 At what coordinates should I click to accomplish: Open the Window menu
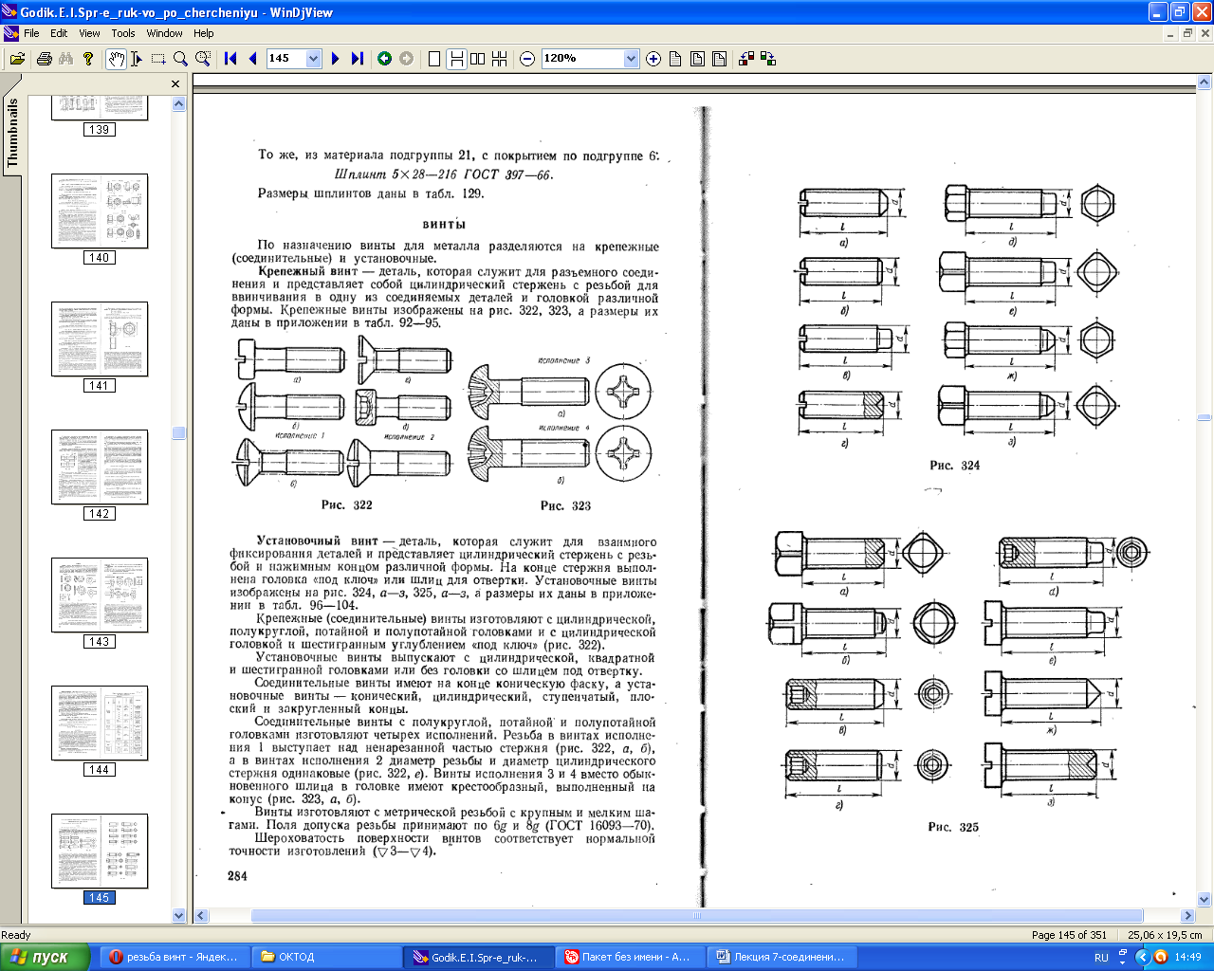pyautogui.click(x=164, y=33)
